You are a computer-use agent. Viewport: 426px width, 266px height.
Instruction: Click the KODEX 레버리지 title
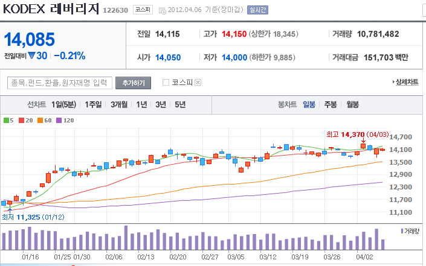pos(51,9)
